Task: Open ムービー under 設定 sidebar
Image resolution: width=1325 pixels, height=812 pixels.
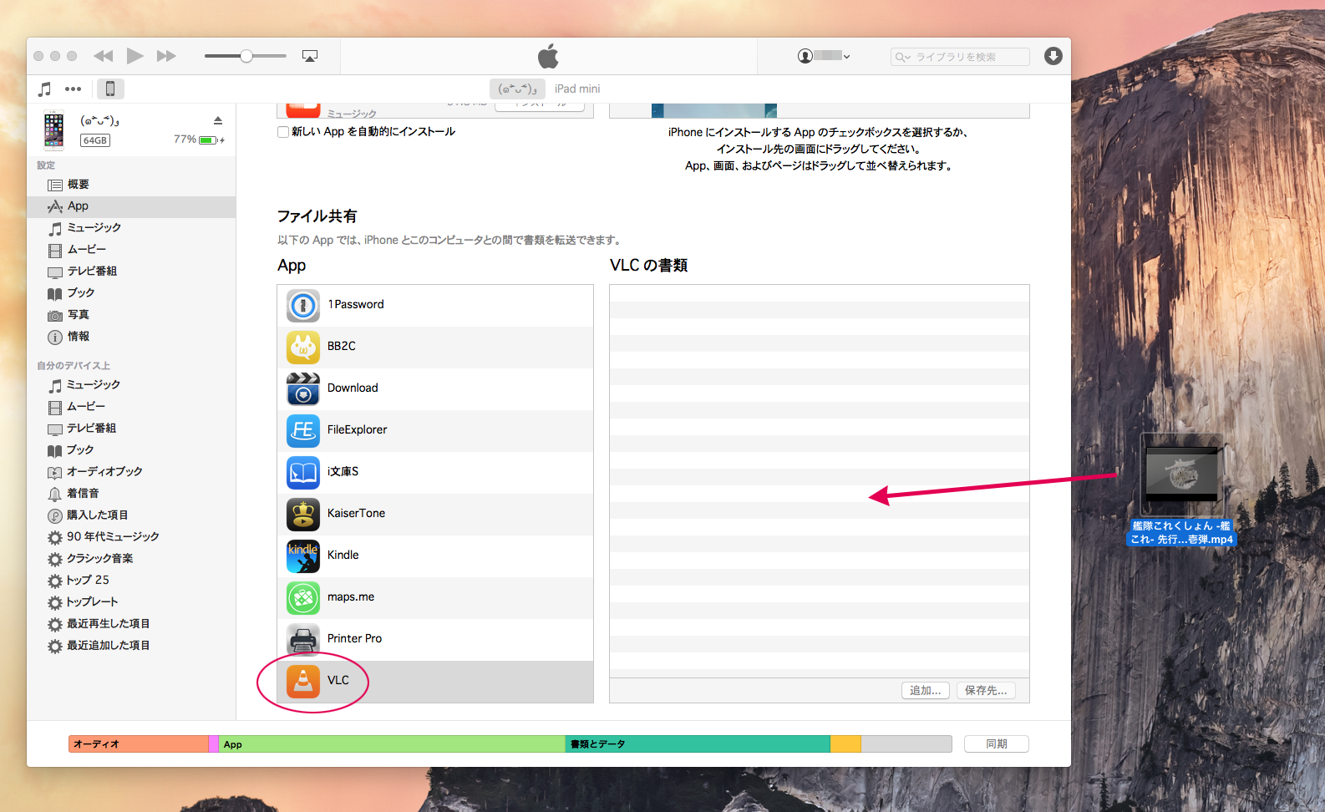Action: tap(131, 250)
